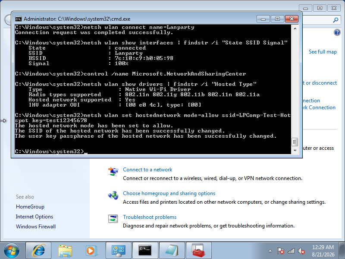Switch to Control Panel taskbar button
345x259 pixels.
click(119, 250)
